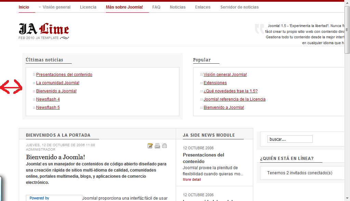This screenshot has width=350, height=201.
Task: Open Visión general Joomla! popular link
Action: coord(225,74)
